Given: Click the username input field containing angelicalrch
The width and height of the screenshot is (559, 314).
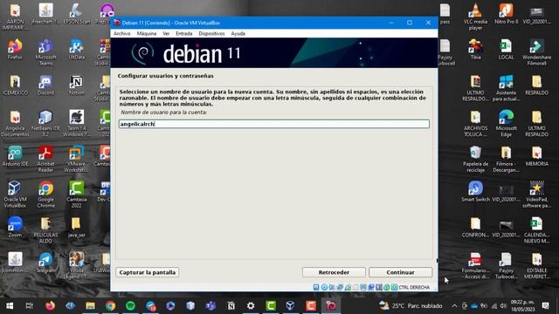Looking at the screenshot, I should coord(273,124).
